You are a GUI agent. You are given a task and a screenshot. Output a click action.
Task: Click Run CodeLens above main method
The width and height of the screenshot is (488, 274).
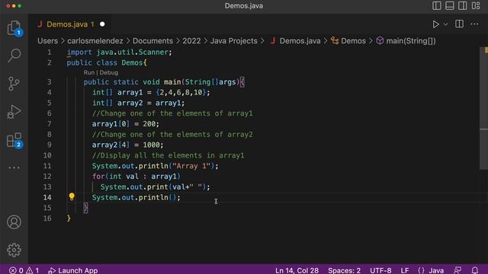pyautogui.click(x=88, y=72)
